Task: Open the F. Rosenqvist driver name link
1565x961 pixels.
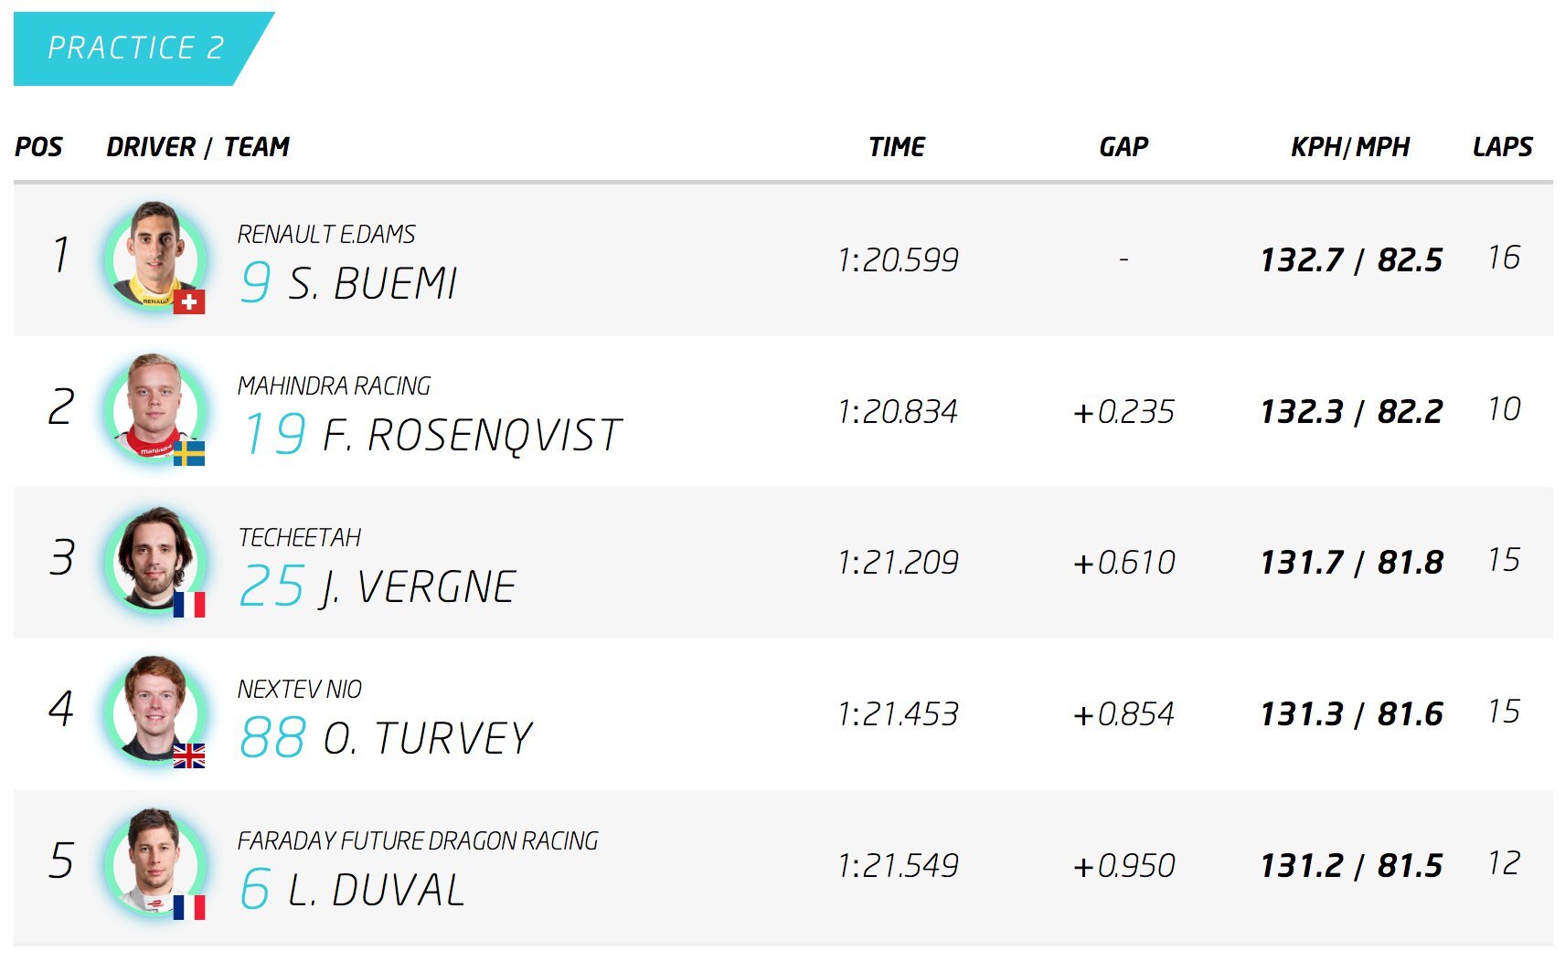Action: pos(472,435)
